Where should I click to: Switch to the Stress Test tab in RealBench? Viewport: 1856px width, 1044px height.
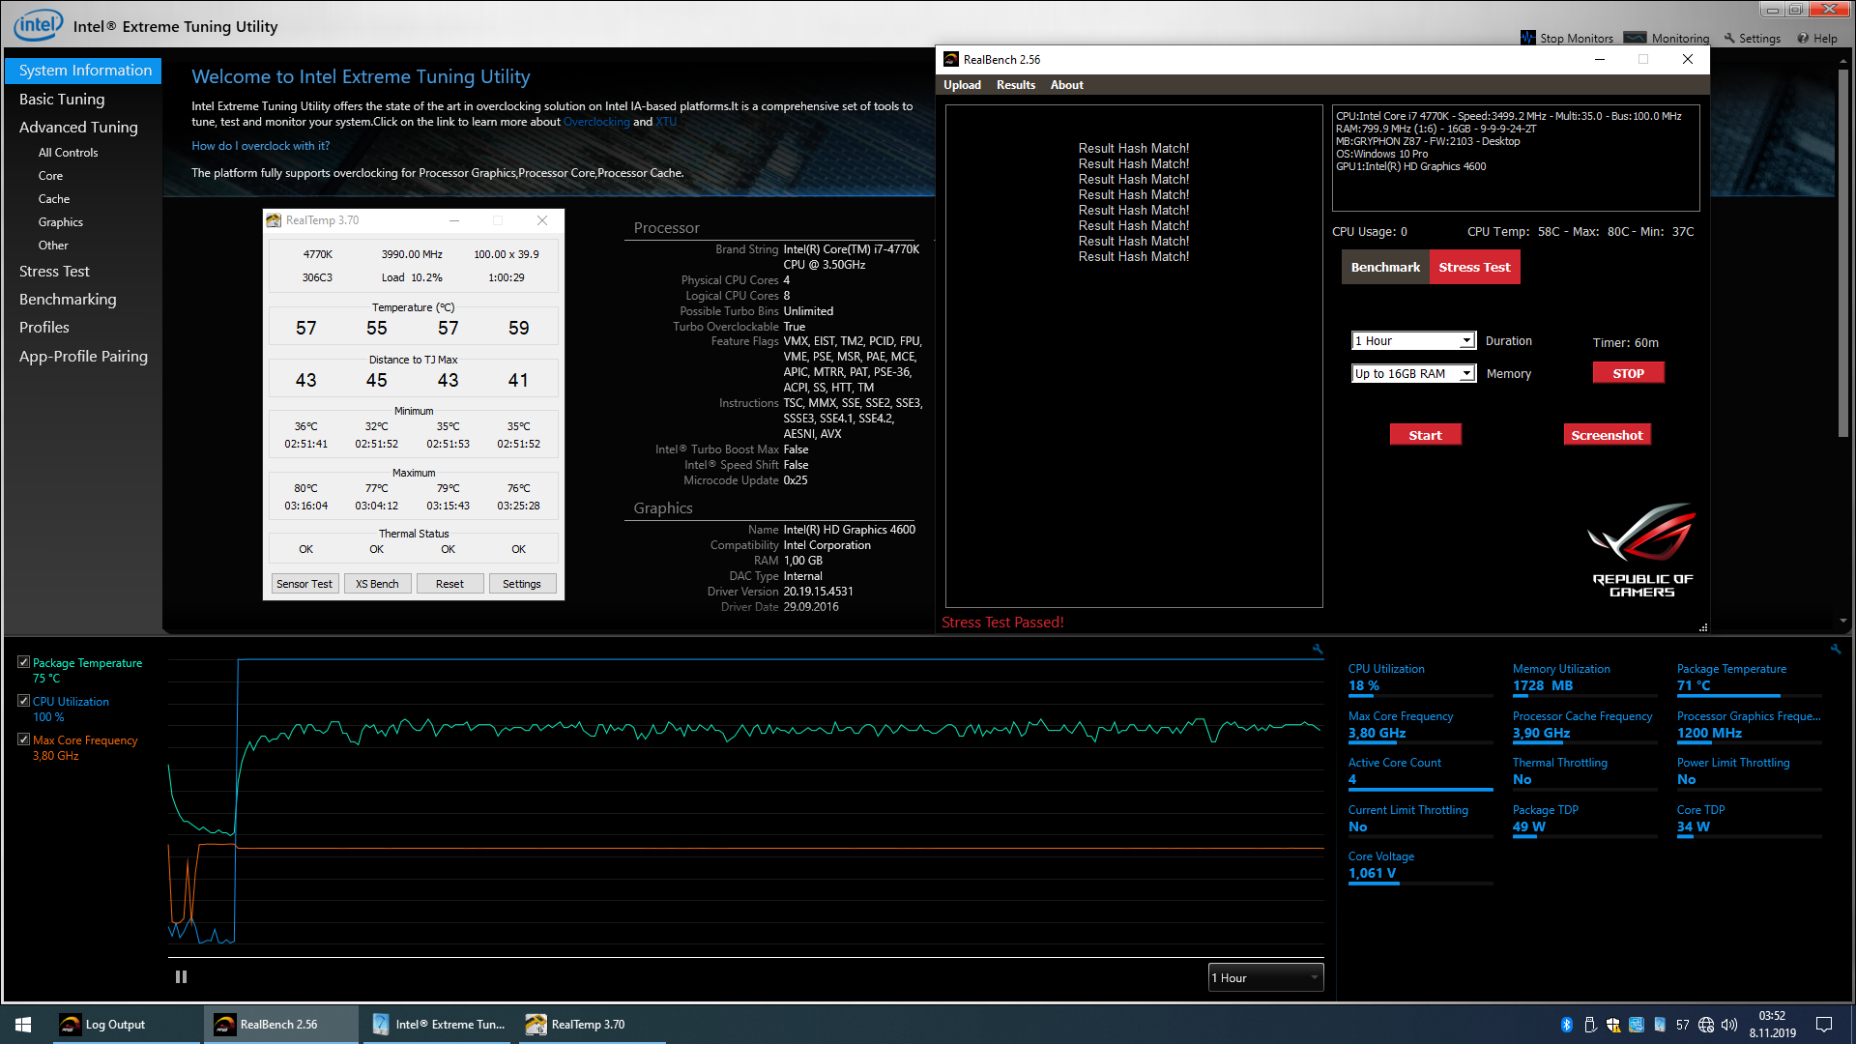(x=1474, y=268)
